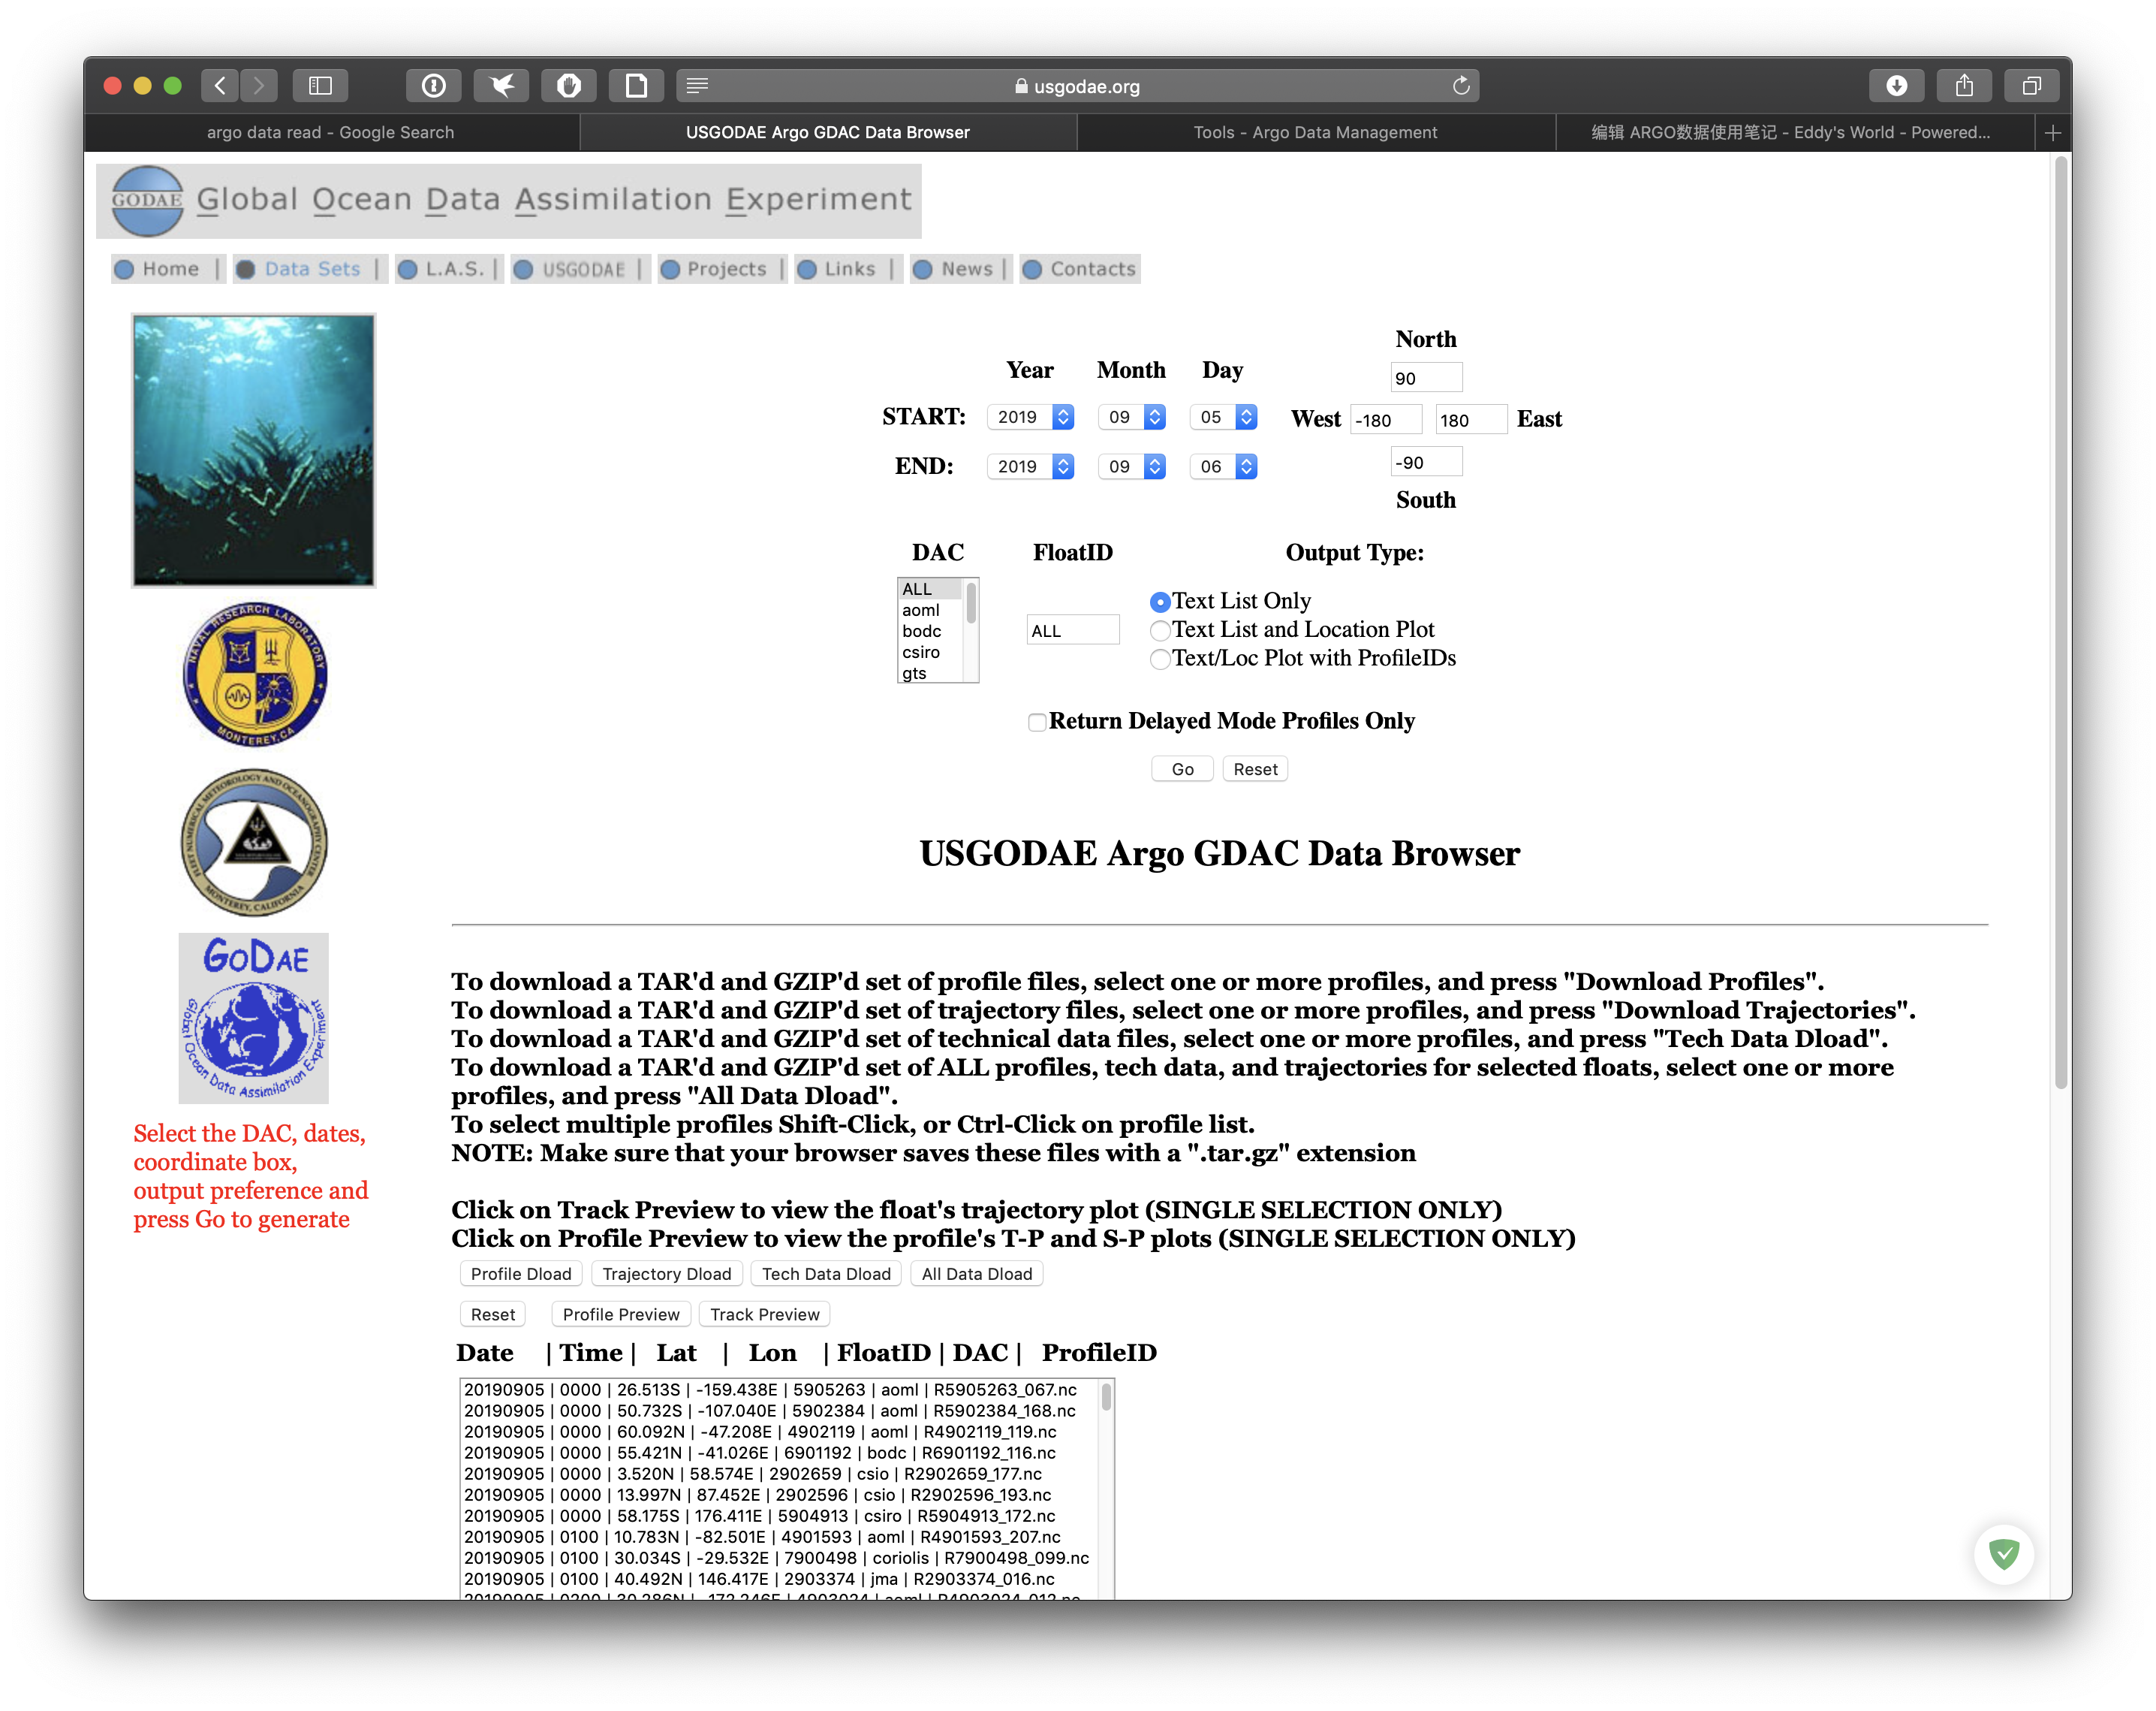The height and width of the screenshot is (1711, 2156).
Task: Click profile list scrollbar thumb
Action: coord(1106,1397)
